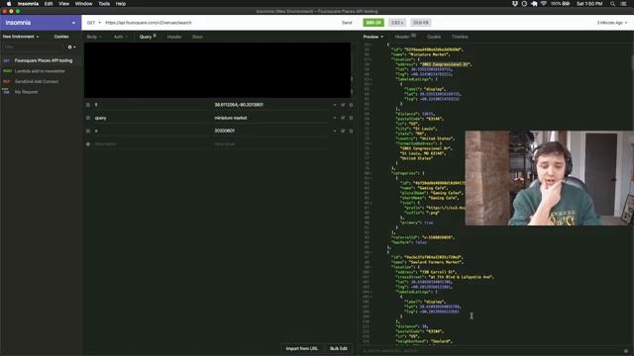Grab the drag handle of v parameter
This screenshot has height=356, width=634.
click(x=88, y=131)
